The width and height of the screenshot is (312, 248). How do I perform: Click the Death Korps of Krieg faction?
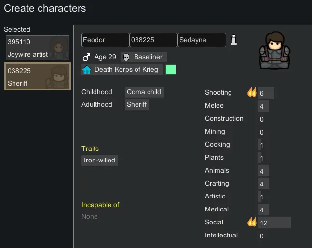coord(126,70)
